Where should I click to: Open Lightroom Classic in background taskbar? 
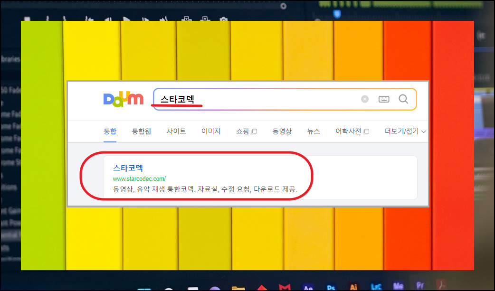376,287
